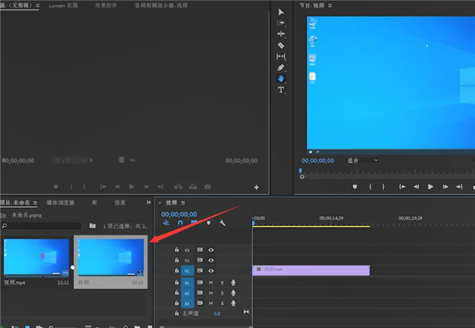Viewport: 475px width, 328px height.
Task: Click the program monitor playhead scrubber
Action: 300,171
